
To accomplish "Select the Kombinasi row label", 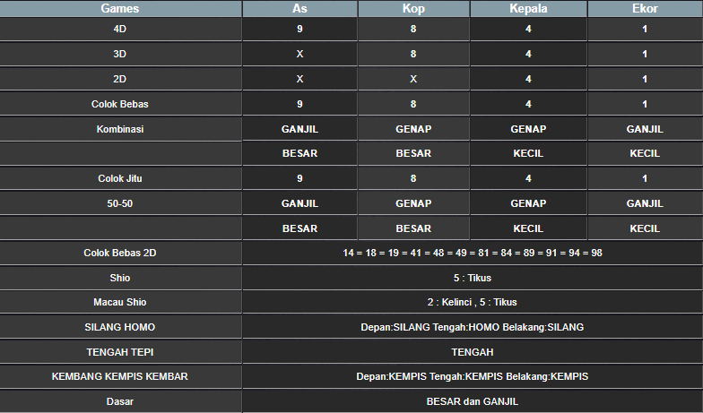I will pos(120,129).
